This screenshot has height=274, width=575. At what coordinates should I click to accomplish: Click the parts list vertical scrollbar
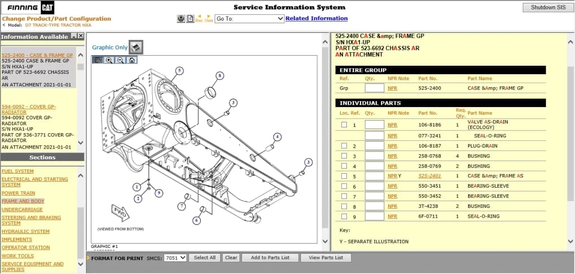point(571,135)
